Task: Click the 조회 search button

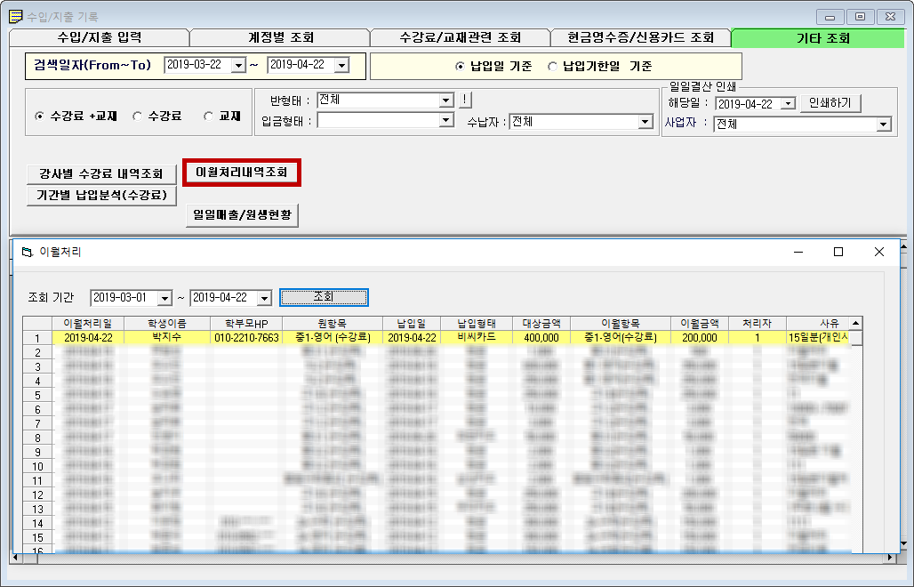Action: [324, 297]
